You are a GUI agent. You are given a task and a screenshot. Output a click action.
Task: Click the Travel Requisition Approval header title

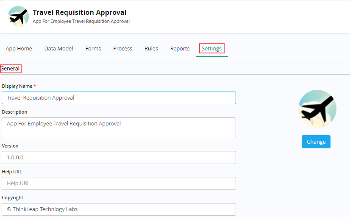tap(80, 12)
